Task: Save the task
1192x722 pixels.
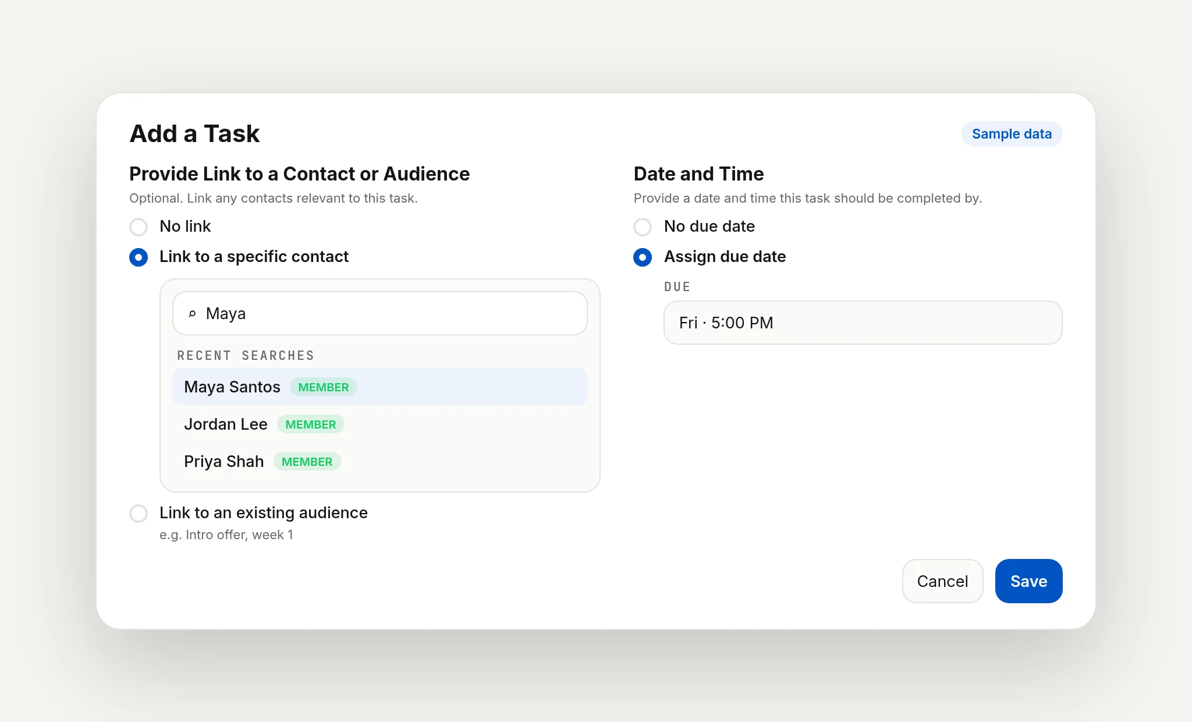Action: point(1028,581)
